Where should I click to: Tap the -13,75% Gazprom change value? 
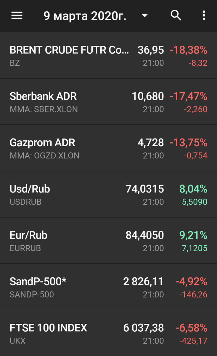[x=188, y=143]
